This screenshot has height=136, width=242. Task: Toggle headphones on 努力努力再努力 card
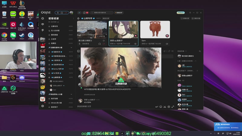point(100,44)
